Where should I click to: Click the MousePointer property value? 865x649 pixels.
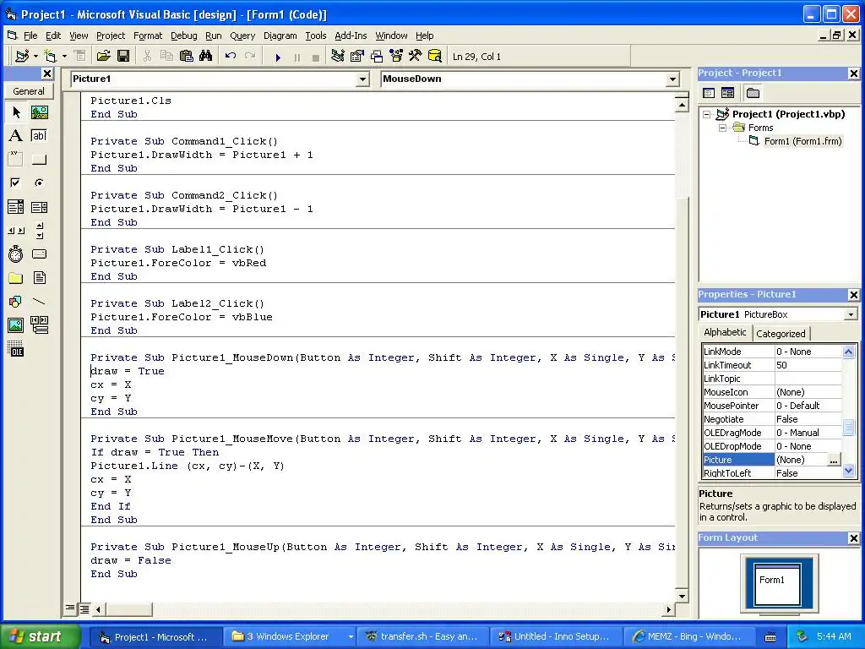pos(808,406)
